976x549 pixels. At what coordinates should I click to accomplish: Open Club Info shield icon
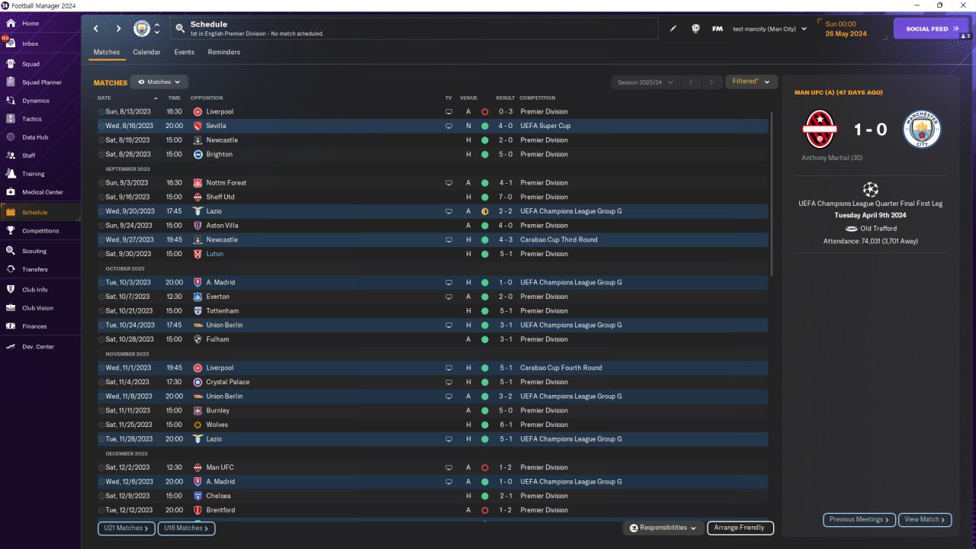[11, 290]
